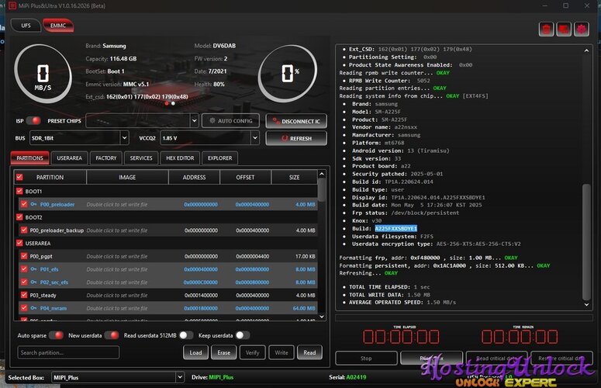Screen dimensions: 601x388
Task: Uncheck the P00_preloader_backup checkbox
Action: pyautogui.click(x=24, y=230)
